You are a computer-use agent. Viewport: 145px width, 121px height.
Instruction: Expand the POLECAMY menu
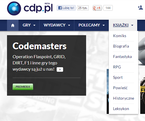[x=91, y=25]
